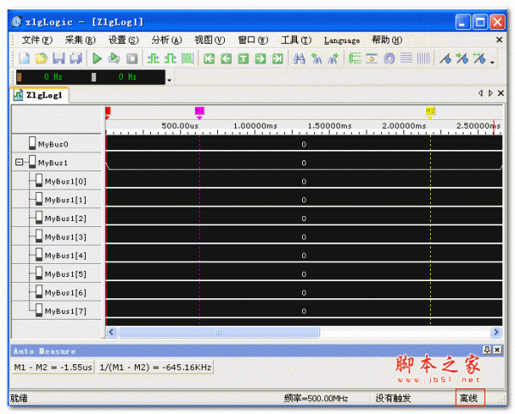
Task: Find next with the binoculars forward-arrow icon
Action: [x=333, y=59]
